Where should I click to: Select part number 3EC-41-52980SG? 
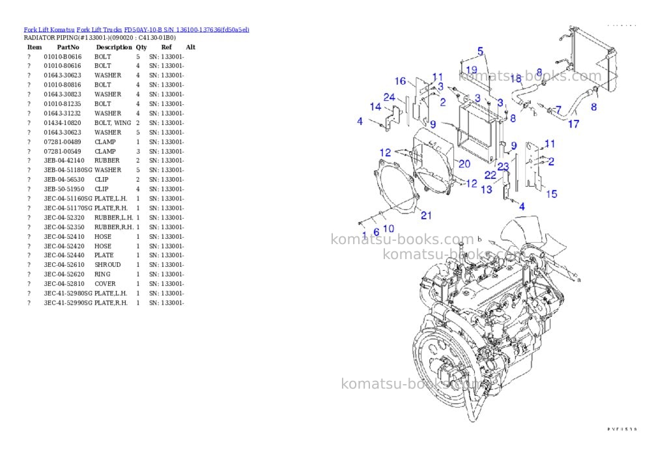coord(68,294)
